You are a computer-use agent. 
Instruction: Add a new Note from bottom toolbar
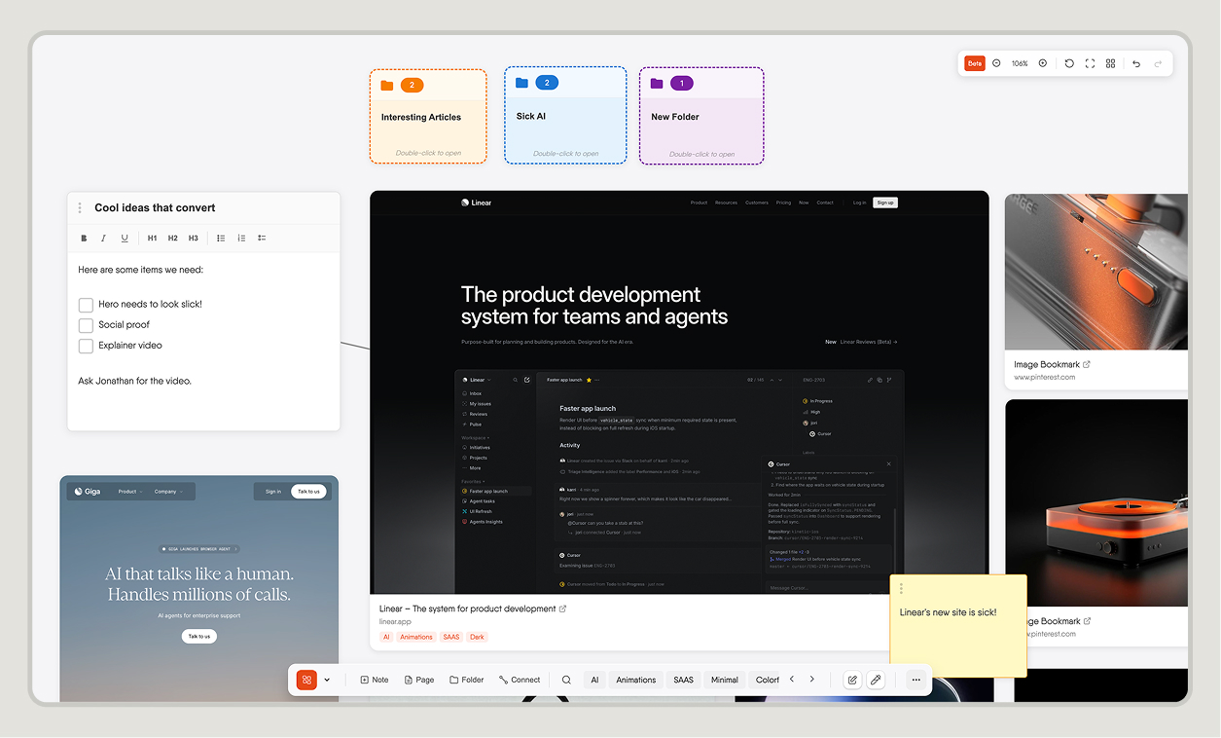(x=375, y=680)
